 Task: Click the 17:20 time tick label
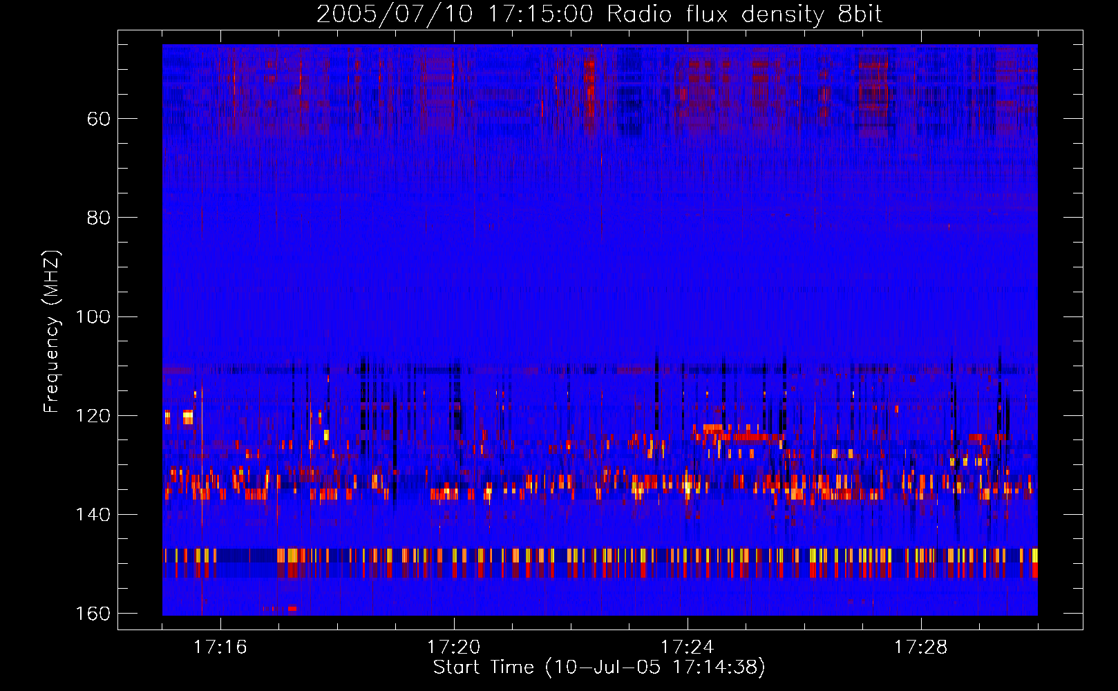[453, 647]
